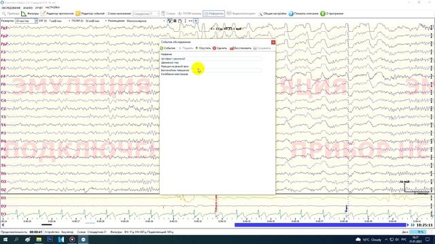This screenshot has width=435, height=244.
Task: Open File Explorer from taskbar
Action: coord(39,239)
